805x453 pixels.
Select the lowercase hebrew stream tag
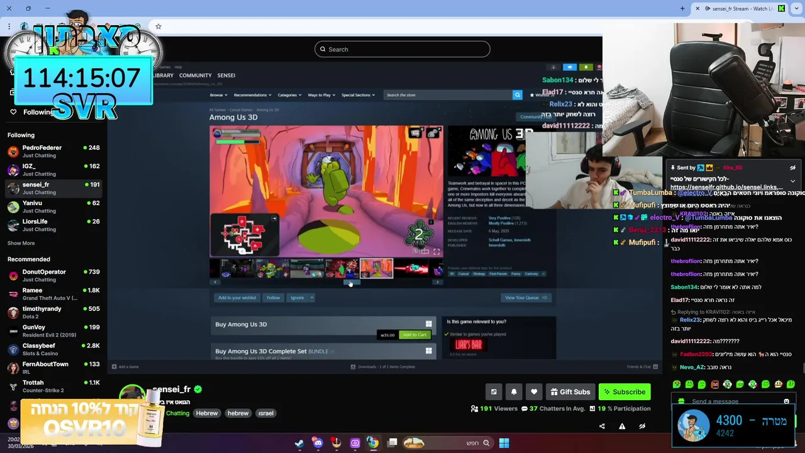click(x=238, y=413)
